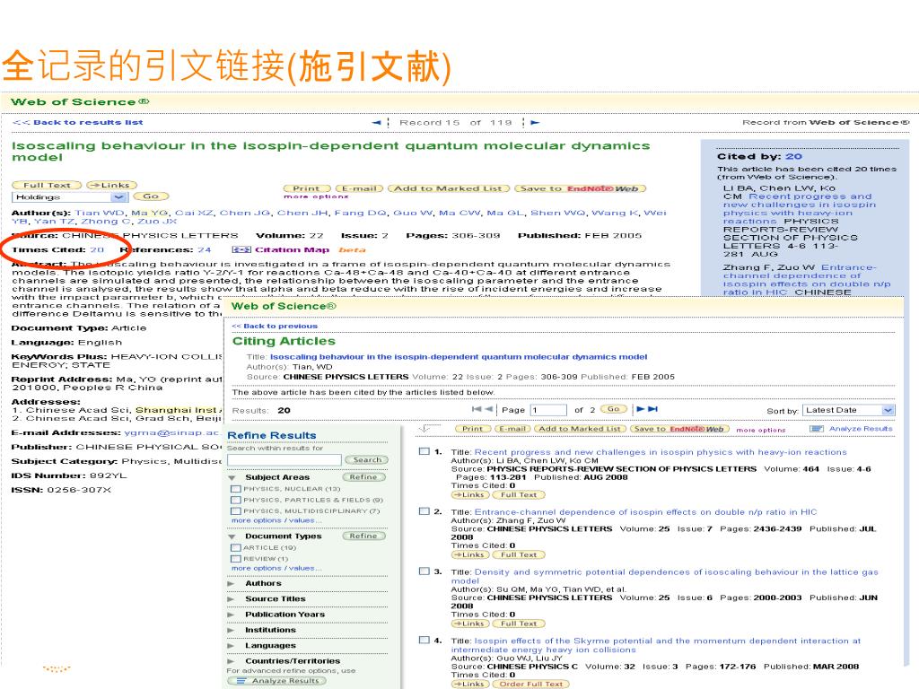919x689 pixels.
Task: Expand the Publication Years refine section
Action: click(232, 615)
